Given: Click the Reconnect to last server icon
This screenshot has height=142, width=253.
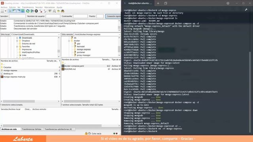Looking at the screenshot, I should click(x=45, y=11).
